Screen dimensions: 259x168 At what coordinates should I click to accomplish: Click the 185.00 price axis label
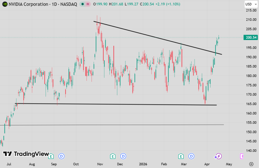251,66
